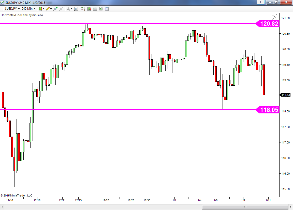The image size is (293, 210).
Task: Click the 118.05 horizontal line label
Action: coord(267,110)
